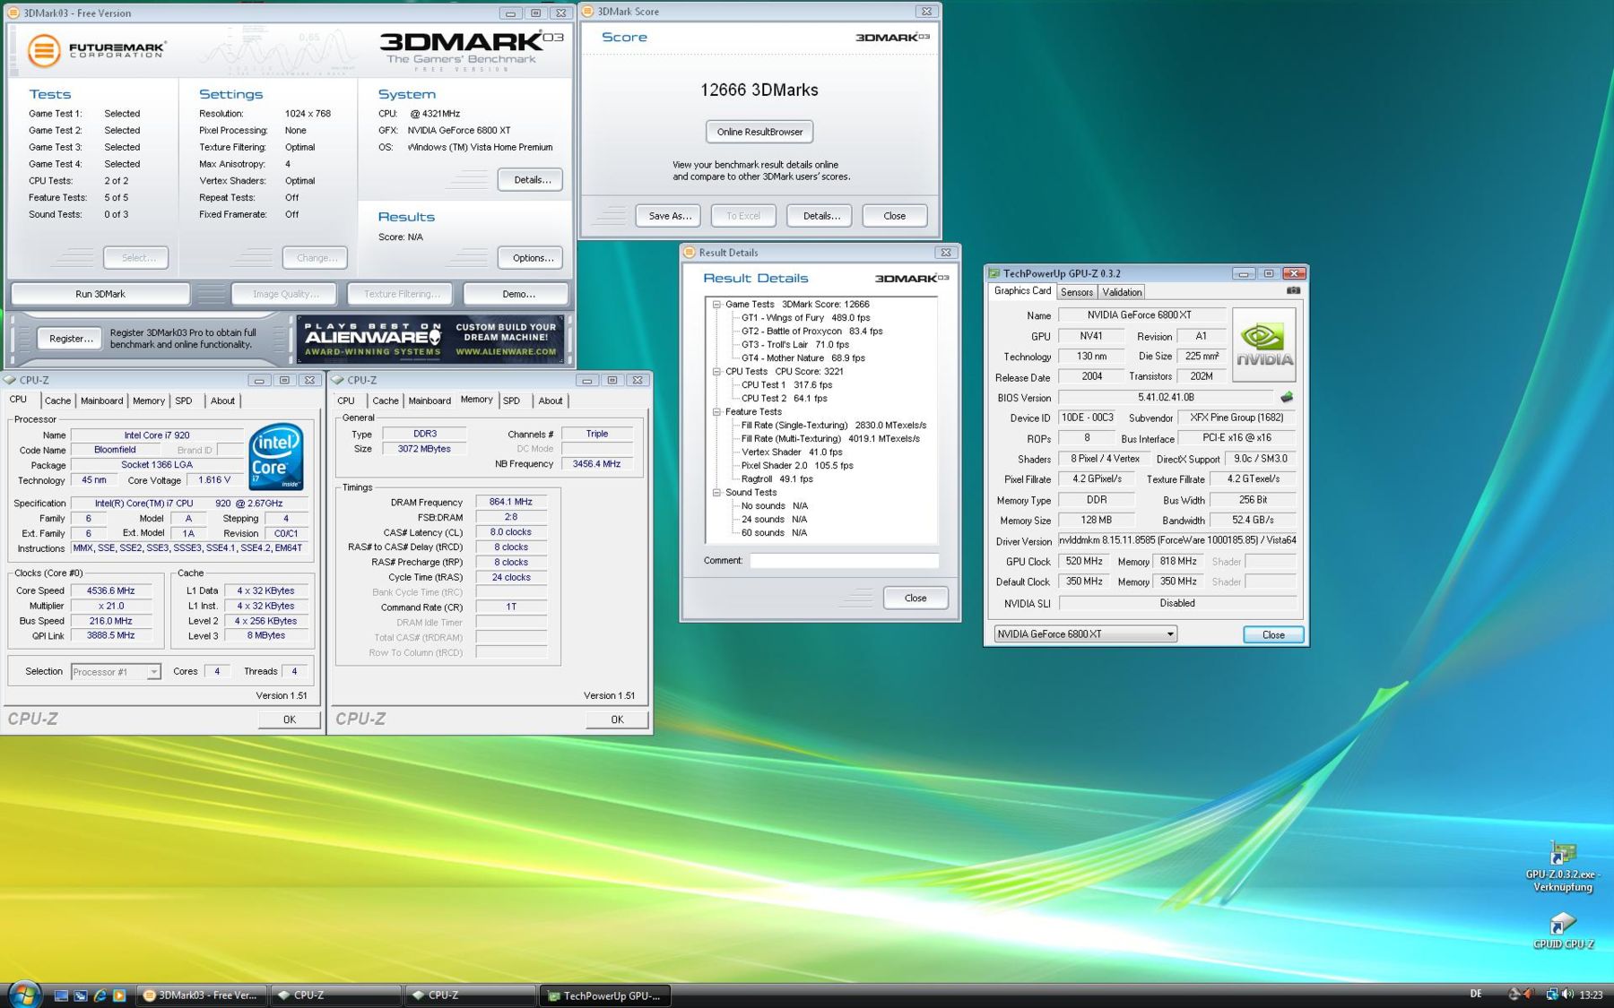Click 3DMark03 main window title icon

[13, 13]
